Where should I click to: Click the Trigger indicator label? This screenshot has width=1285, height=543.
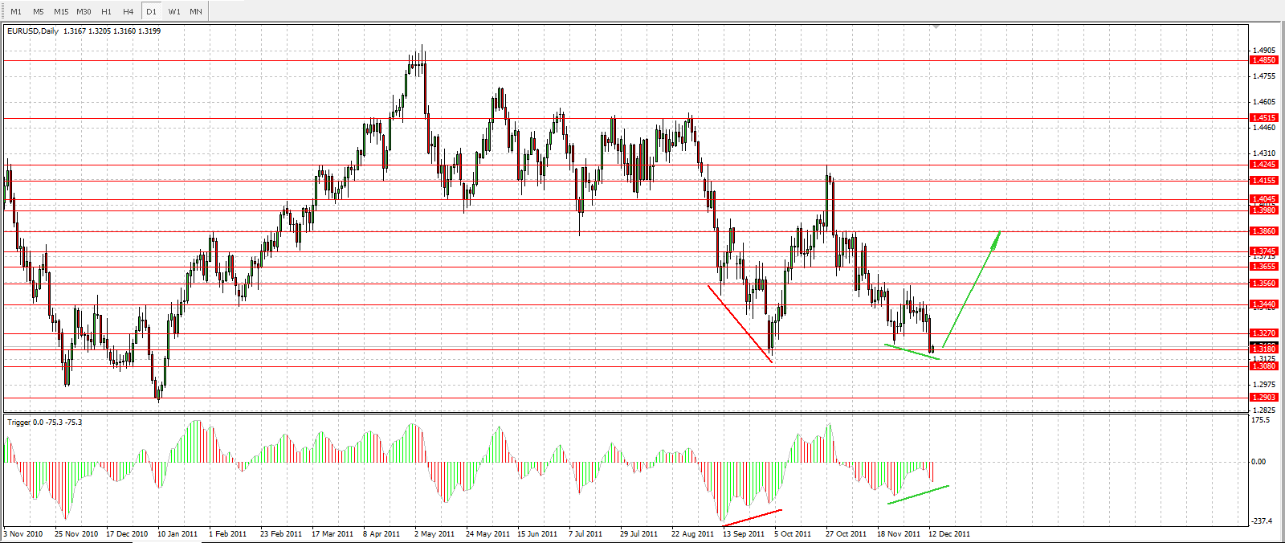(x=44, y=422)
